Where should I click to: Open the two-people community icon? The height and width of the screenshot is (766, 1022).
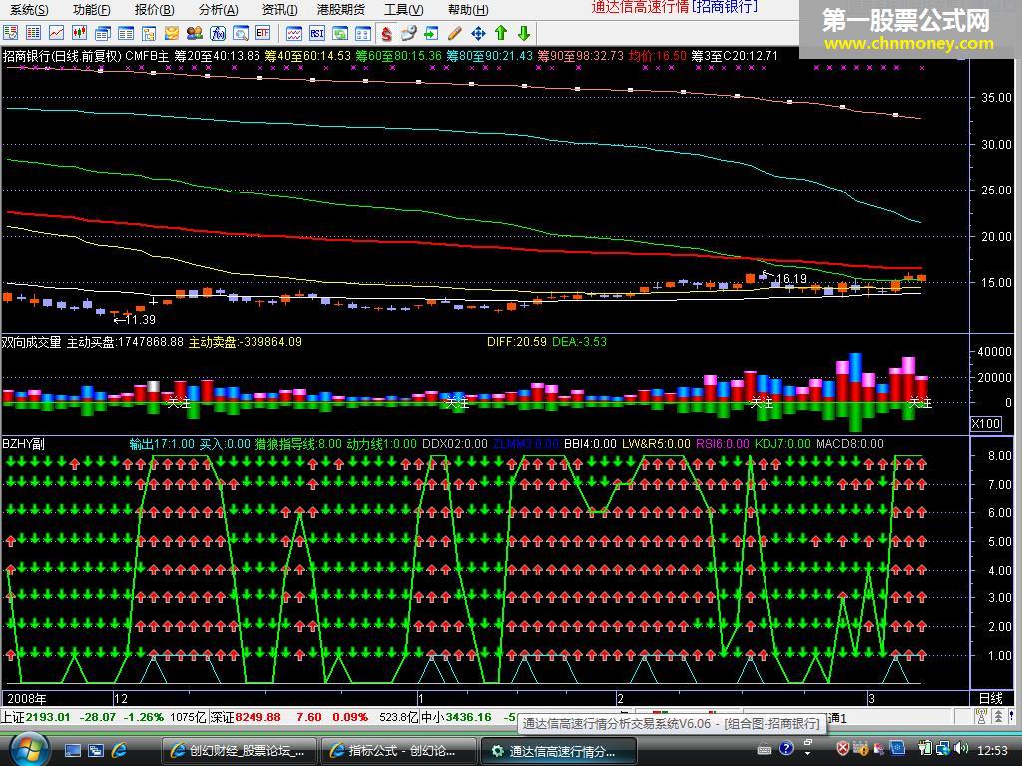coord(195,33)
